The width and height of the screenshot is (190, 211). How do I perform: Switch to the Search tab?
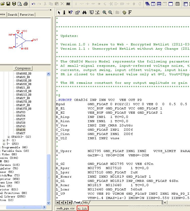point(12,15)
